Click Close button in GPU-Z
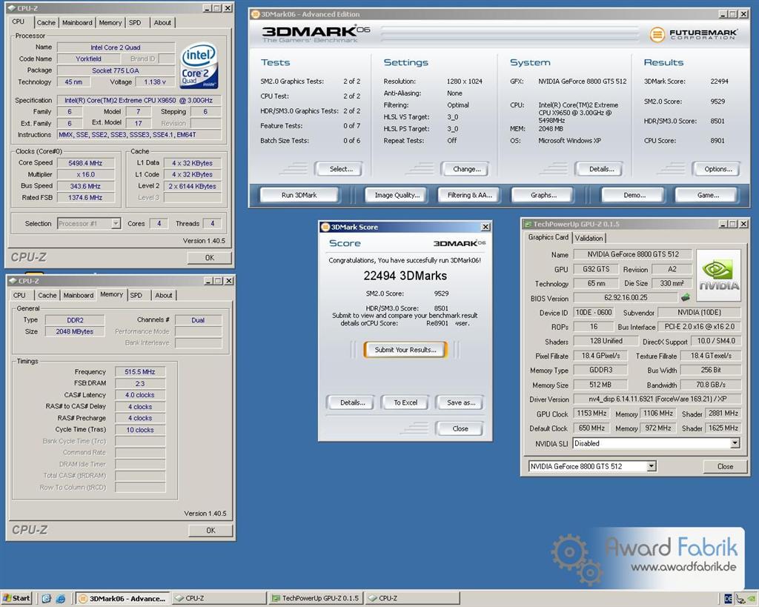The image size is (759, 607). pos(725,466)
